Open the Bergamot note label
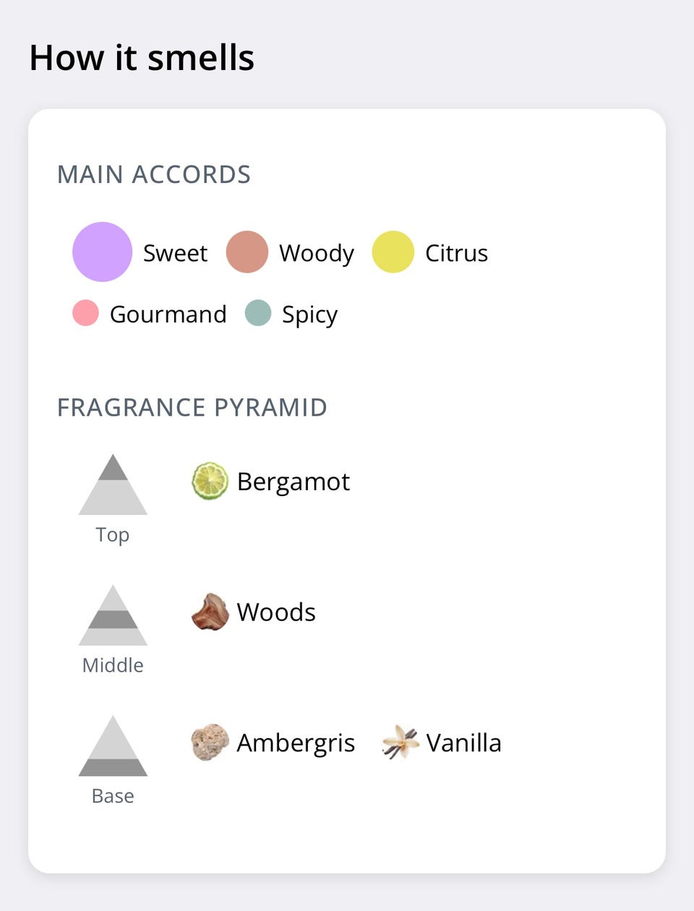The height and width of the screenshot is (911, 694). (293, 482)
